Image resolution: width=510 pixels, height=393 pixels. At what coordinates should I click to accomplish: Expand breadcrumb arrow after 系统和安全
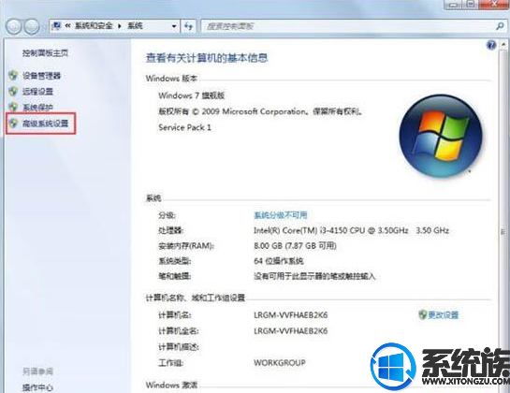120,26
